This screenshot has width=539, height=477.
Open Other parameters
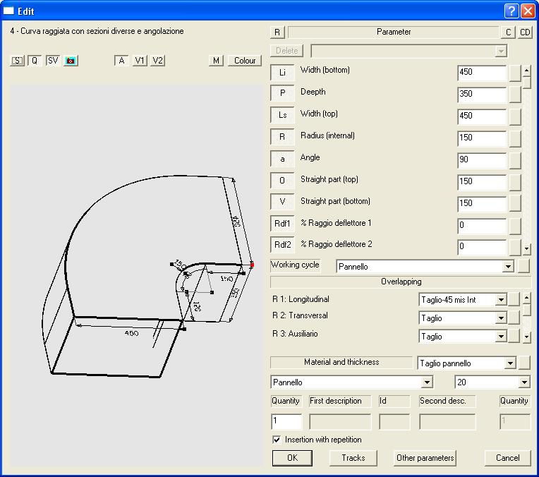(425, 458)
